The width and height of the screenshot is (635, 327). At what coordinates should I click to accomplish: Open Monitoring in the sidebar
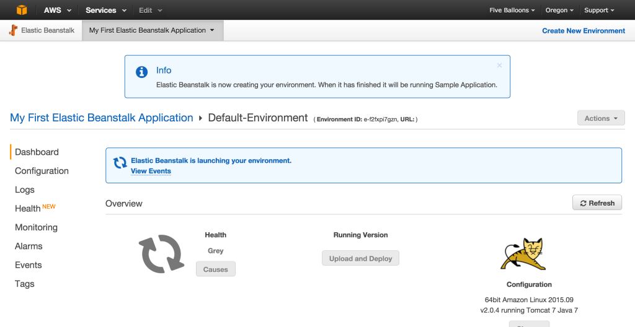pyautogui.click(x=36, y=227)
